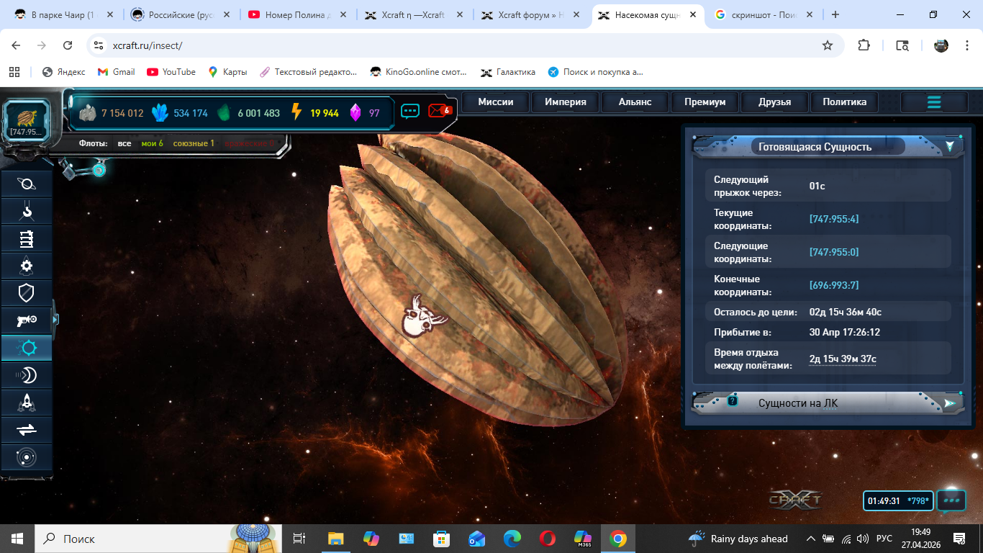This screenshot has width=983, height=553.
Task: Expand the Сущности на ЛК panel arrow
Action: click(950, 403)
